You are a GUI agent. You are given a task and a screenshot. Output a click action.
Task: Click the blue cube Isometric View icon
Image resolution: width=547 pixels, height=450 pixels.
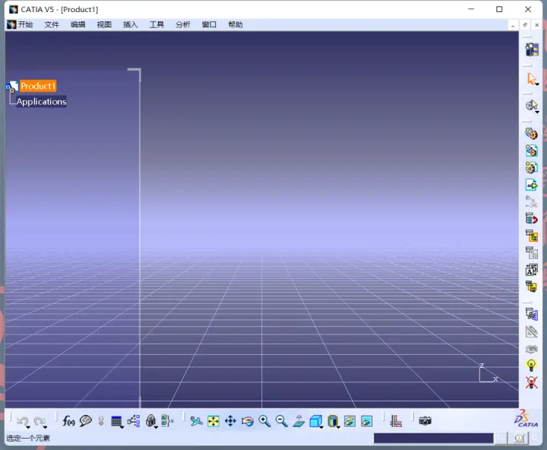click(315, 421)
